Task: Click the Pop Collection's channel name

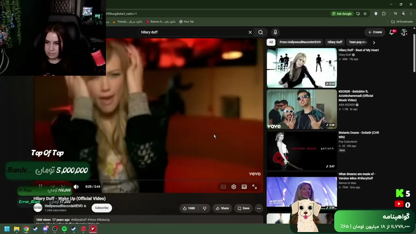Action: (x=348, y=142)
